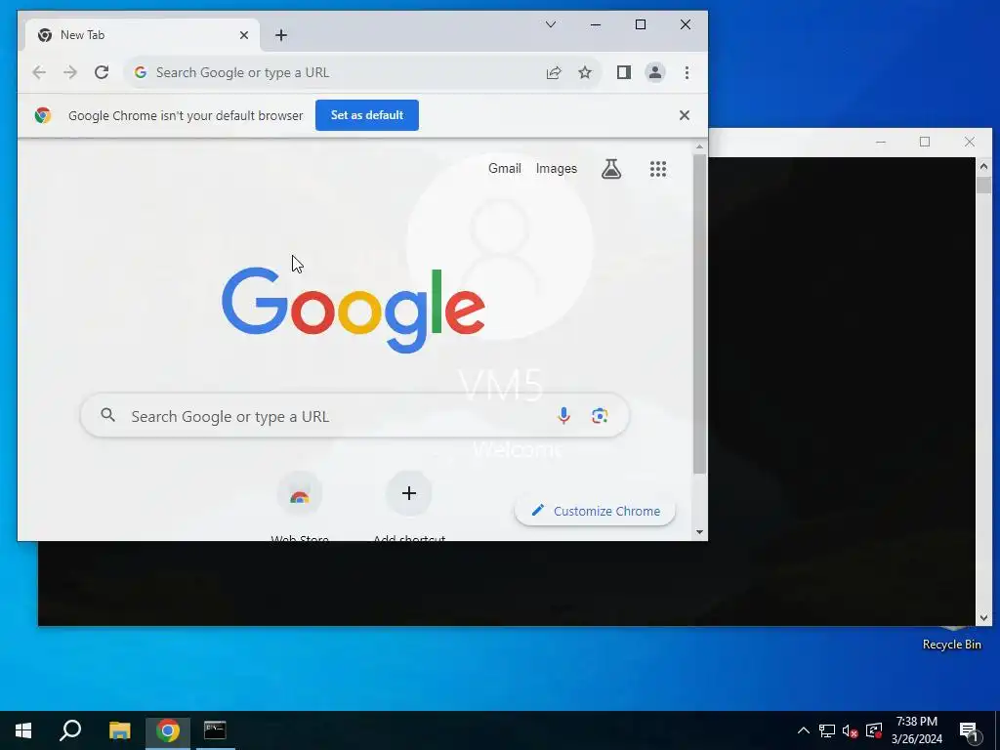The width and height of the screenshot is (1000, 750).
Task: Open network status tray icon
Action: point(827,730)
